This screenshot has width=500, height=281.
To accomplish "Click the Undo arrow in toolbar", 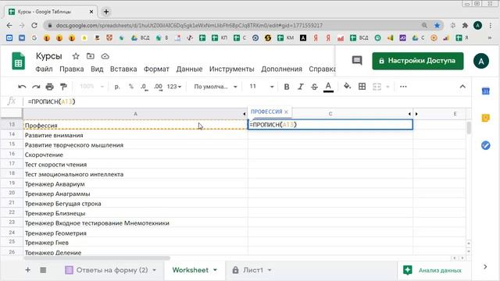I will (22, 87).
